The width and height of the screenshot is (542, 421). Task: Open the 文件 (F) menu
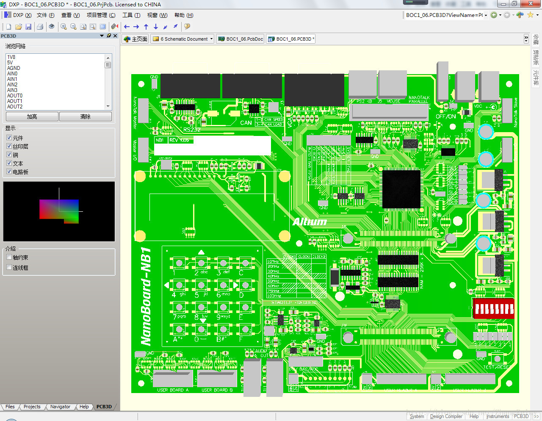(46, 15)
